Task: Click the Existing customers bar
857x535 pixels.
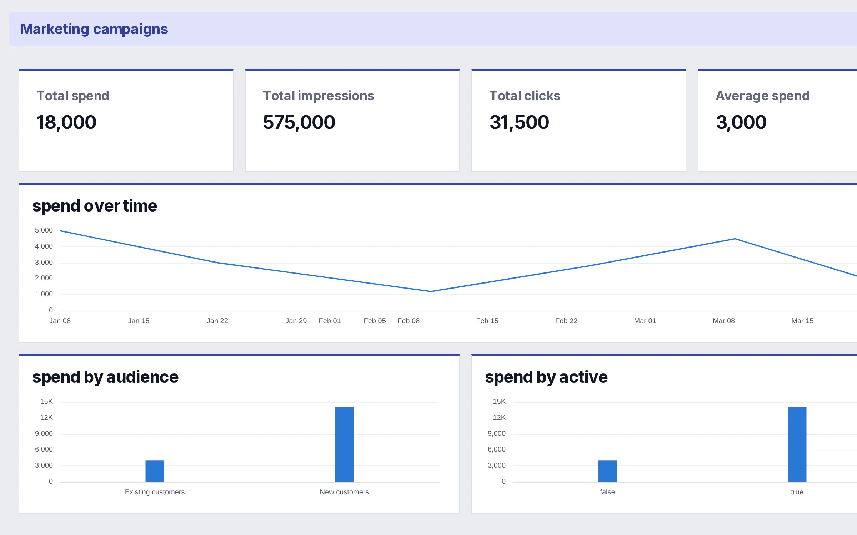Action: coord(155,471)
